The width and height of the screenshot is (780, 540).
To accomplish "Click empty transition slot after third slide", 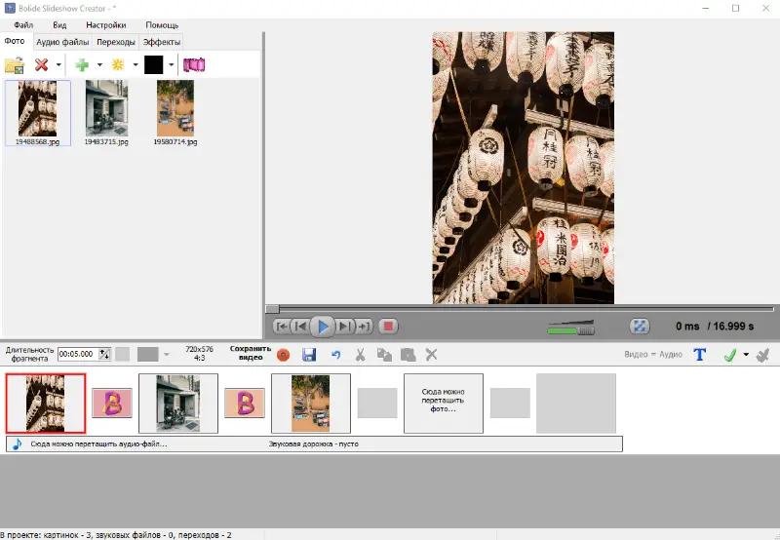I will 377,404.
